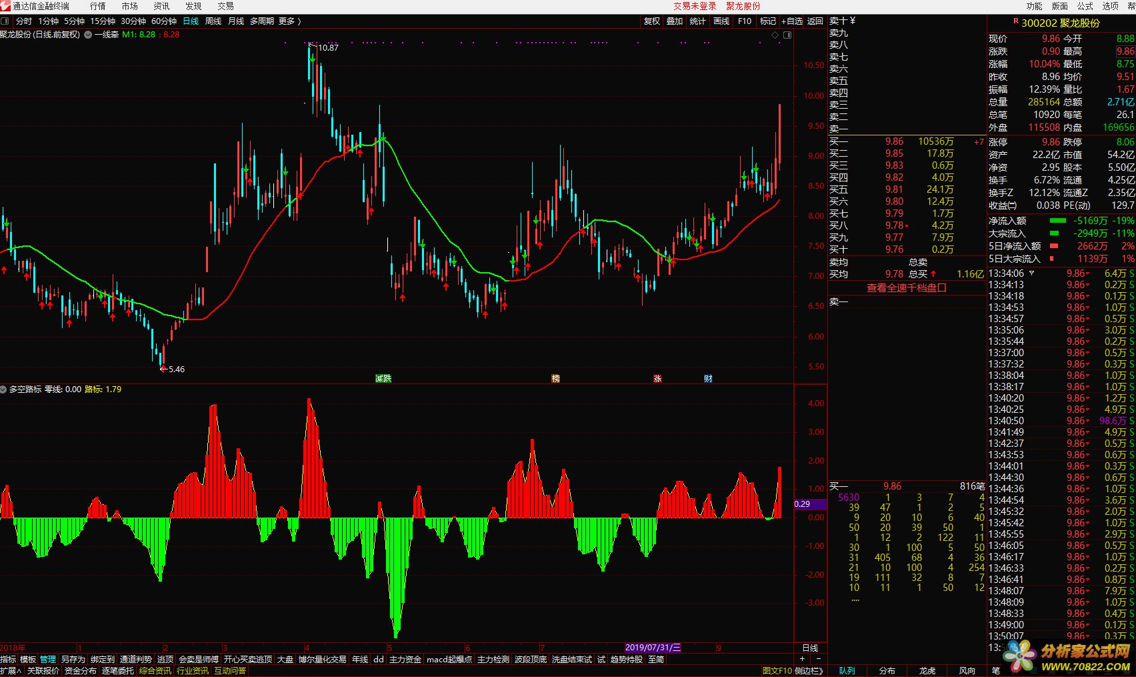
Task: Click the 涨 event tag on the chart
Action: coord(657,378)
